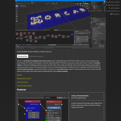Screen dimensions: 121x121
Task: Click the PROCJAM submission trophy icon
Action: [x=89, y=11]
